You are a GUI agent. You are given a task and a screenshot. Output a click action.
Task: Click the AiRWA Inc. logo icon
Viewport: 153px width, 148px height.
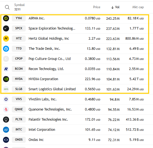[6, 18]
